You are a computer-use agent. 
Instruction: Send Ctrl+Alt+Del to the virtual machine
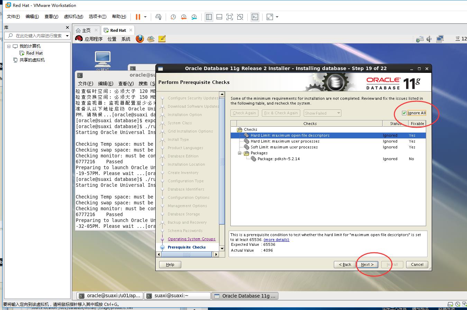(158, 17)
